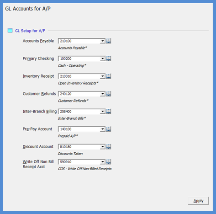Expand the Inter-Branch Billing dropdown arrow
The width and height of the screenshot is (216, 214).
coord(103,112)
